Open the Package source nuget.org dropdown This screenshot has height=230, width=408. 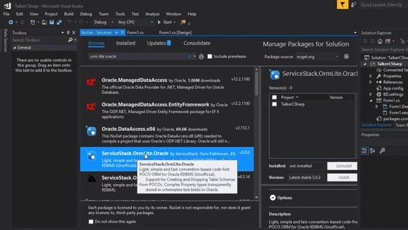coord(337,57)
